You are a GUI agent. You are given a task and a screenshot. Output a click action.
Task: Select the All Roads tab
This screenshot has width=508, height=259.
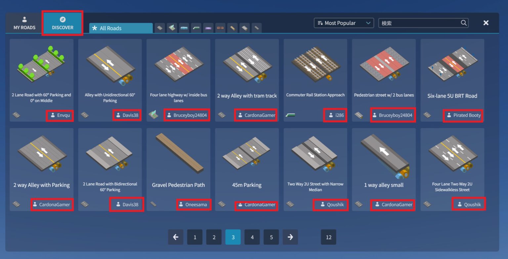pos(120,28)
